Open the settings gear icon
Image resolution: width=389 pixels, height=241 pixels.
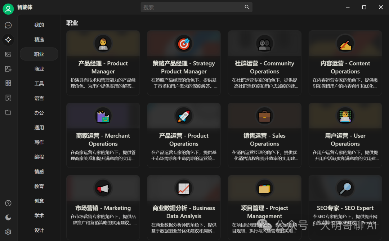pos(8,232)
